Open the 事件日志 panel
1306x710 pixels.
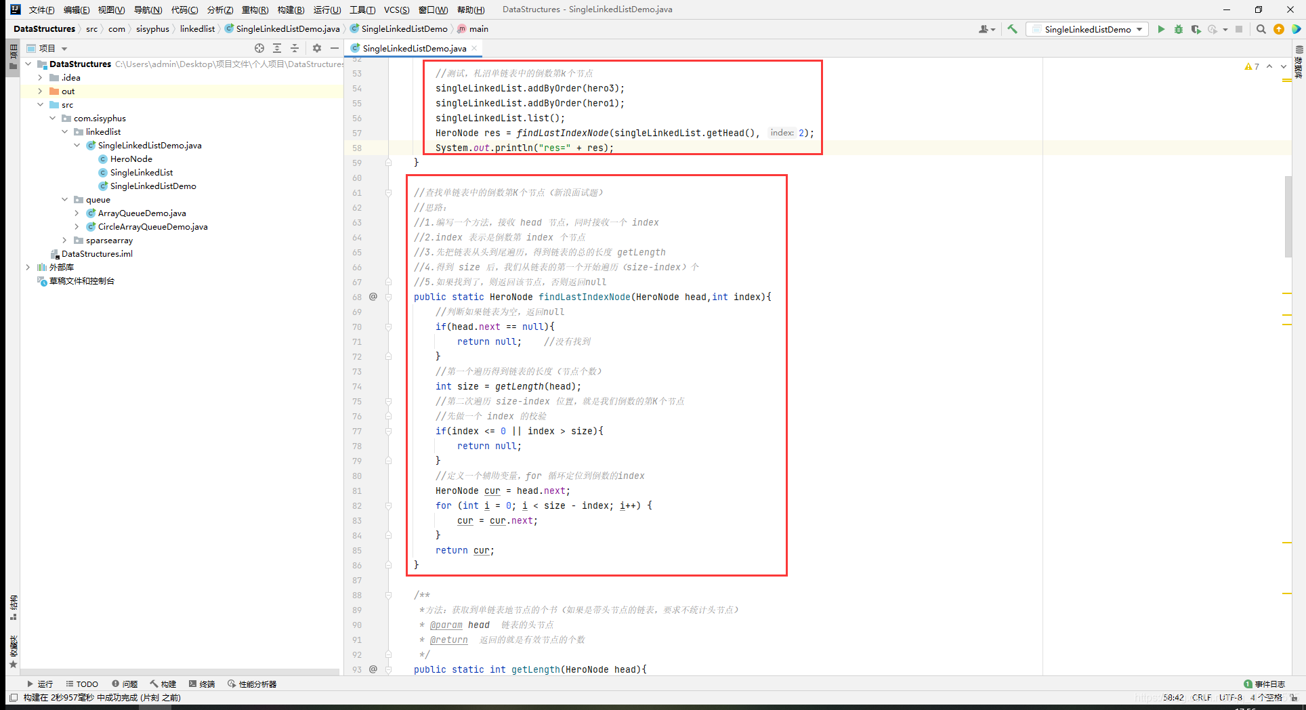pyautogui.click(x=1264, y=684)
